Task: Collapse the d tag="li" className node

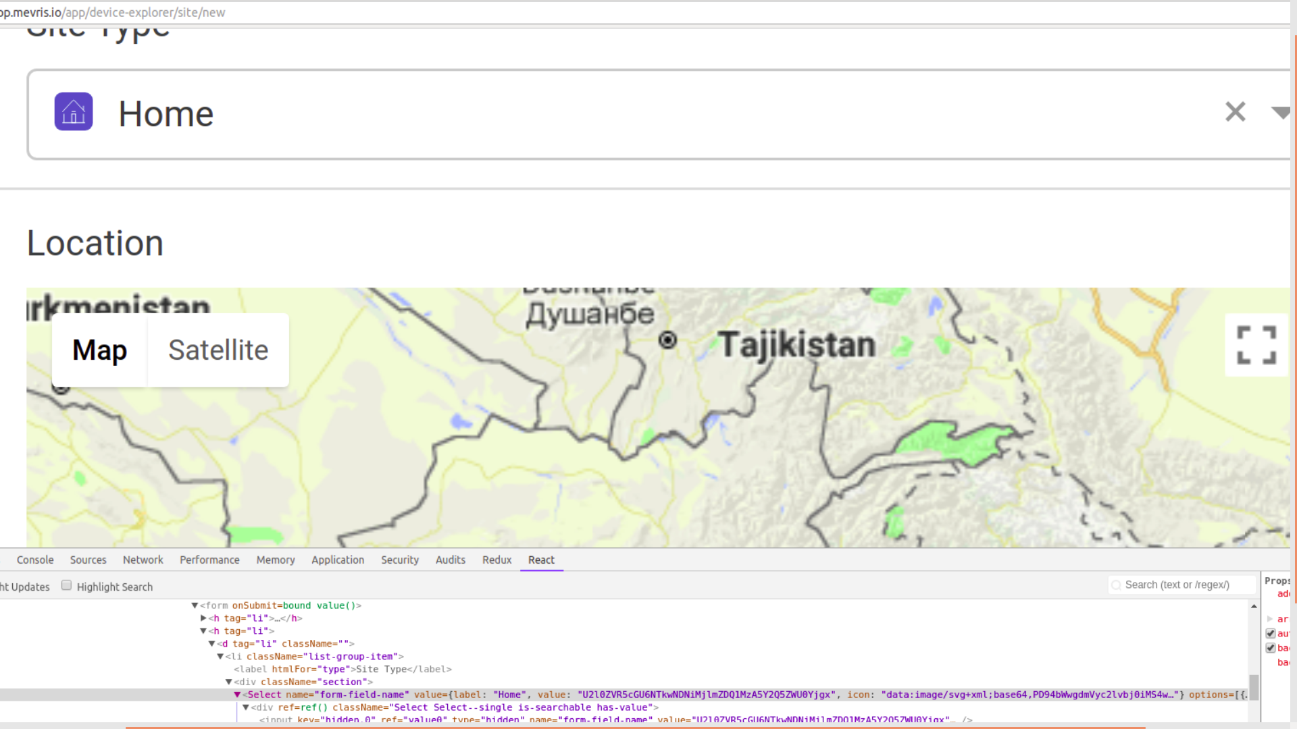Action: coord(211,644)
